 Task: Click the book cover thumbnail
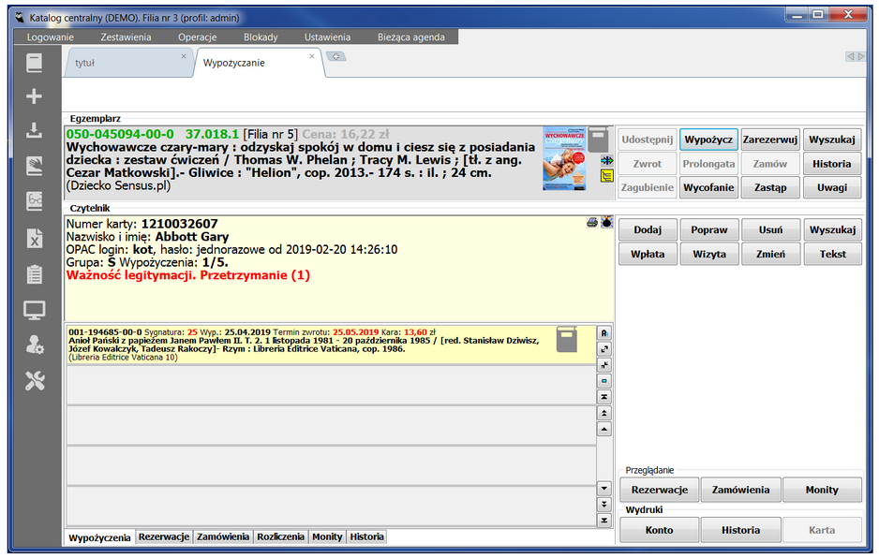click(x=561, y=159)
